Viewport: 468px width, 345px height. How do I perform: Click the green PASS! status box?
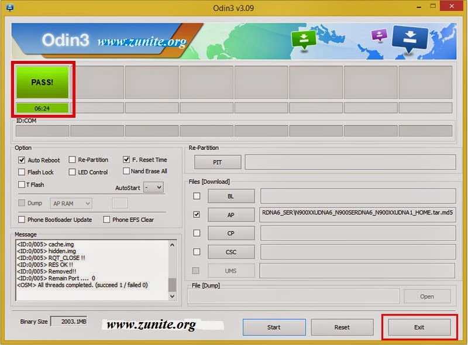pos(42,82)
